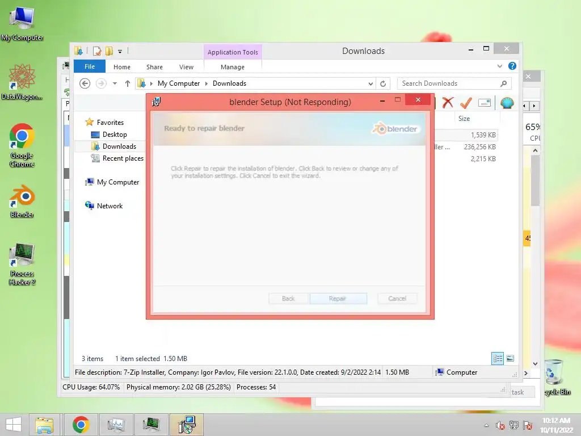This screenshot has width=581, height=436.
Task: Click the New folder quick access icon
Action: pyautogui.click(x=109, y=51)
